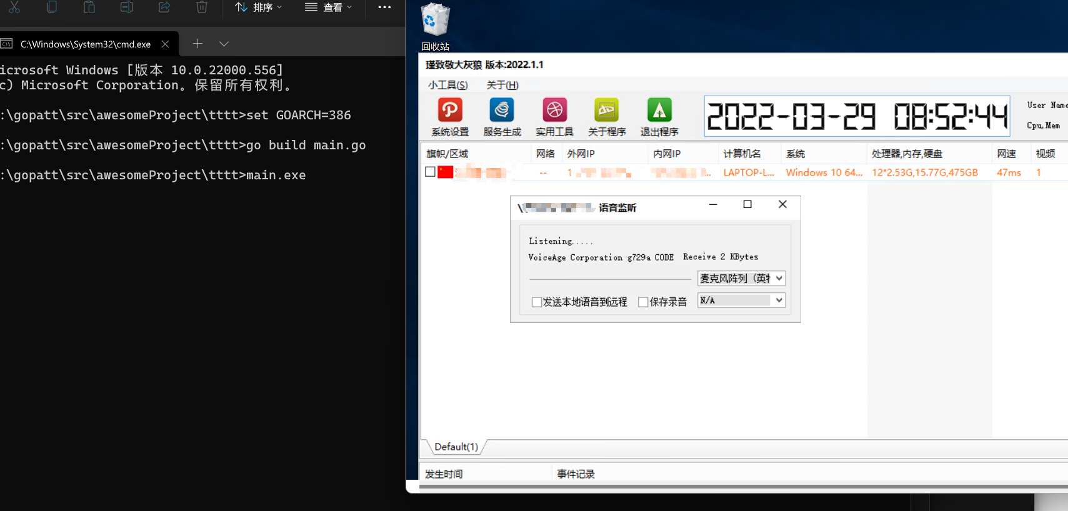Sort by 外网IP column header
Viewport: 1068px width, 511px height.
pyautogui.click(x=604, y=154)
